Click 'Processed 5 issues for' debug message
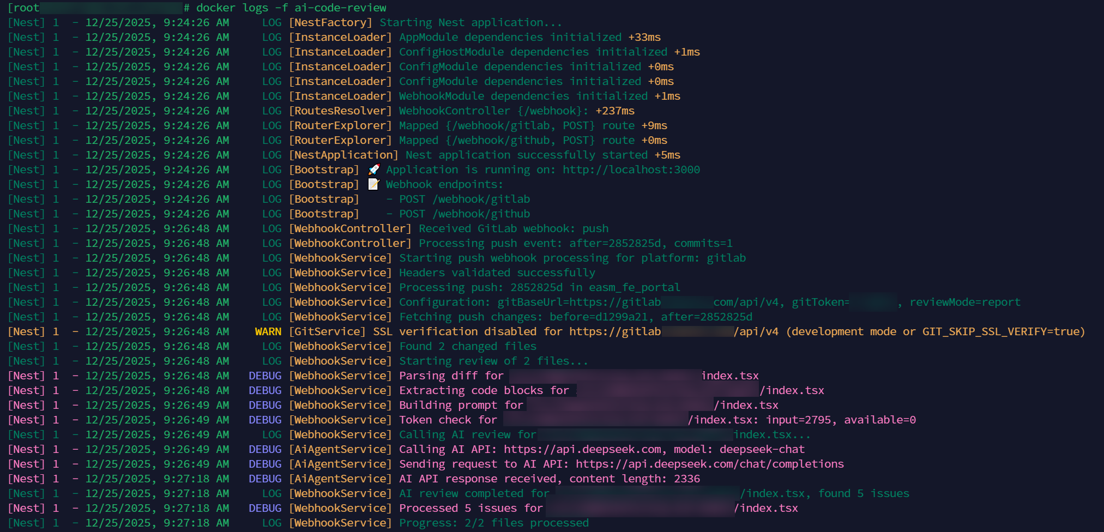This screenshot has height=532, width=1104. (x=471, y=508)
